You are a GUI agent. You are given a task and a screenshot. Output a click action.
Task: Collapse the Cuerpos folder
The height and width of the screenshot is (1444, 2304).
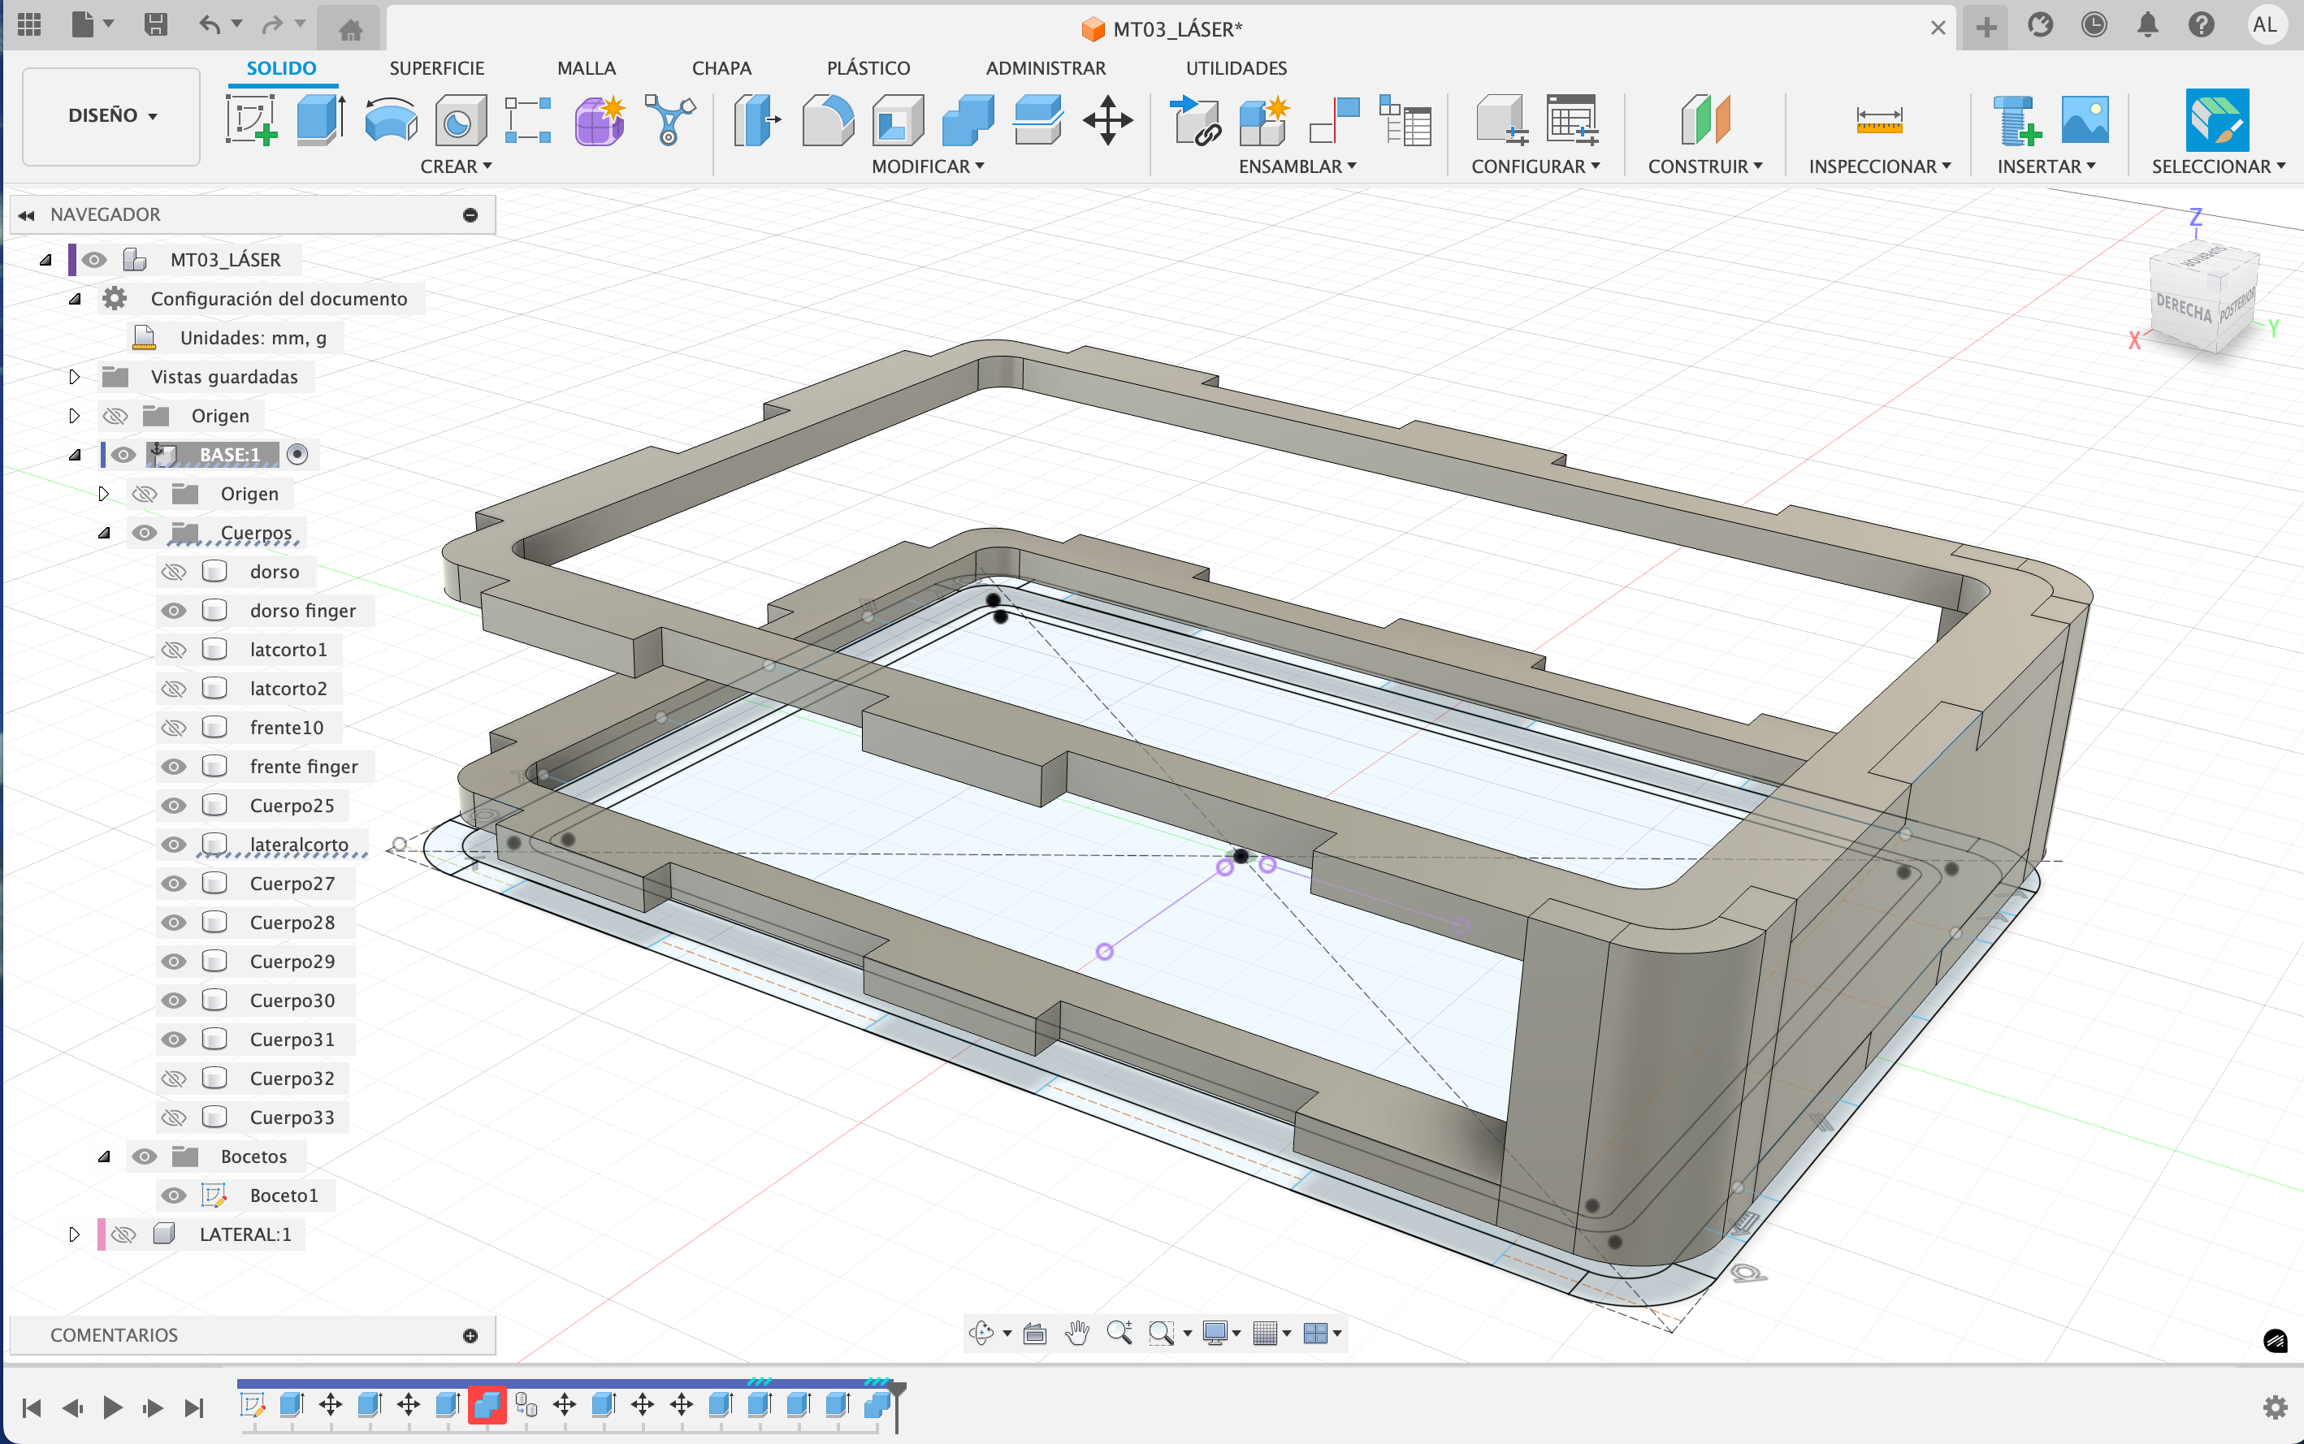pos(104,533)
